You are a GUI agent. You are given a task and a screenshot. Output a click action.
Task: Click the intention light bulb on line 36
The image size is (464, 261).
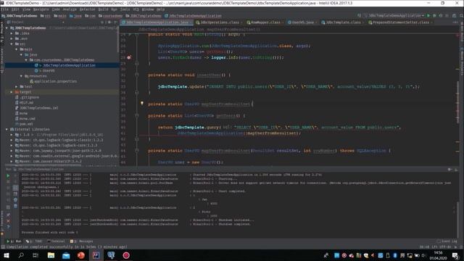pyautogui.click(x=142, y=103)
